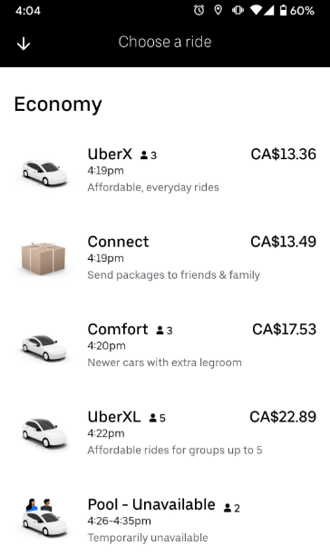Select the UberX white car icon
330x556 pixels.
[44, 173]
